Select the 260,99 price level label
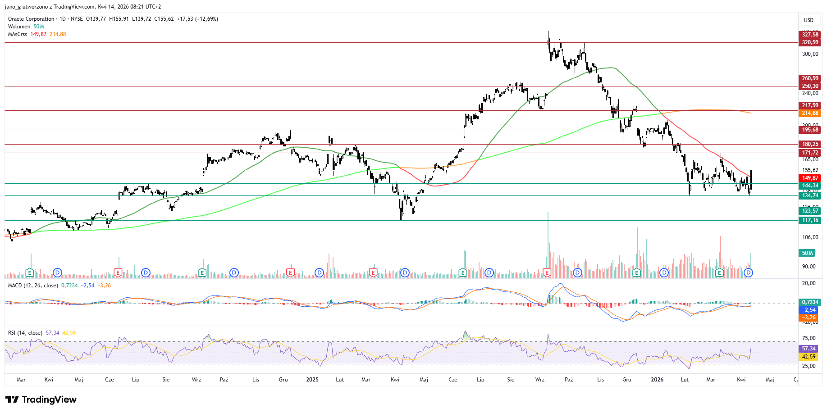Image resolution: width=827 pixels, height=413 pixels. click(810, 78)
